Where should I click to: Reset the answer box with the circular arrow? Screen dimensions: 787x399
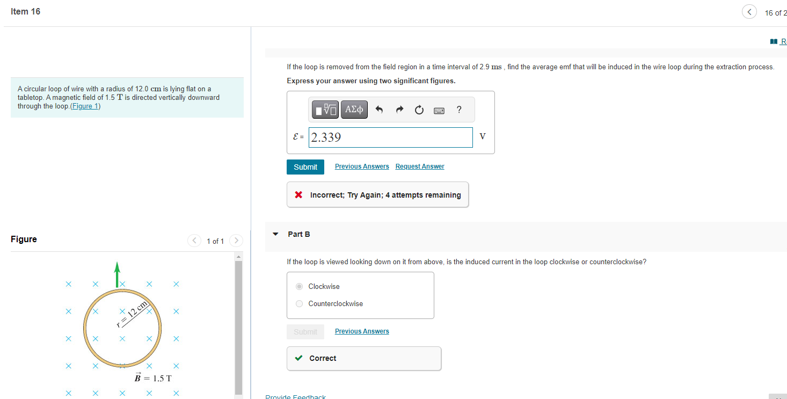419,110
